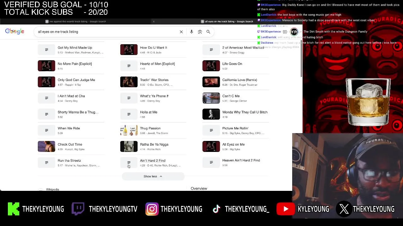This screenshot has height=226, width=403.
Task: Clear the search box with X icon
Action: click(181, 32)
